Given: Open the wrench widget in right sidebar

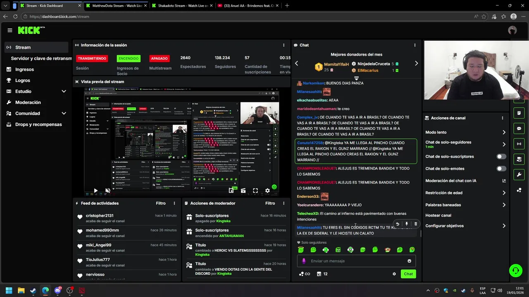Looking at the screenshot, I should 519,174.
